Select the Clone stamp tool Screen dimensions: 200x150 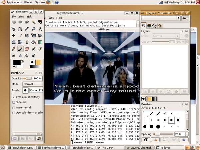pyautogui.click(x=14, y=55)
